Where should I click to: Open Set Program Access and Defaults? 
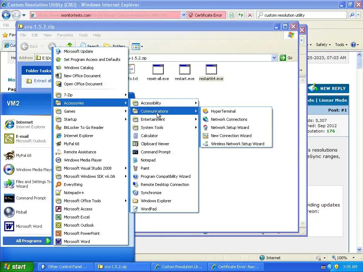pyautogui.click(x=91, y=59)
